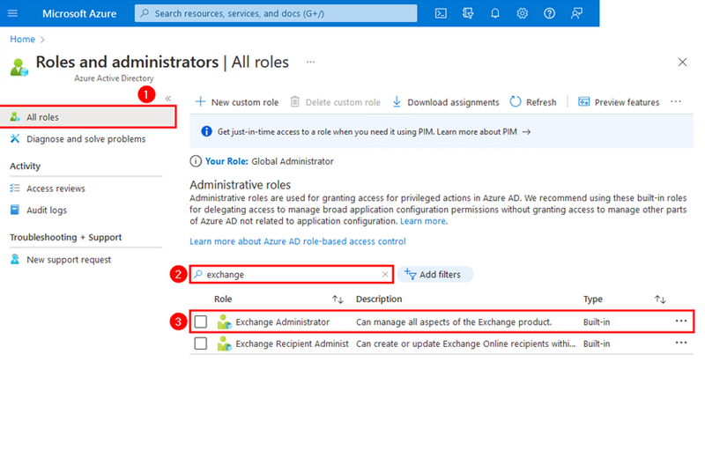Open the Exchange Recipient Administrator row ellipsis menu
Viewport: 705px width, 458px height.
(680, 343)
